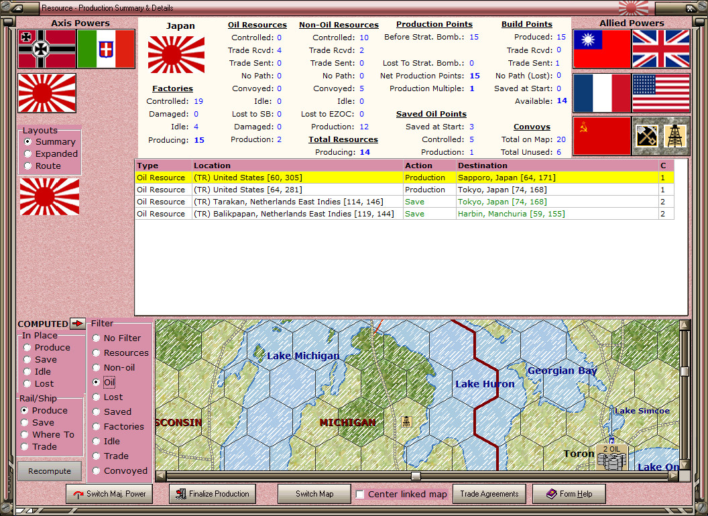Click the German flag under Axis Powers
This screenshot has height=516, width=708.
46,50
